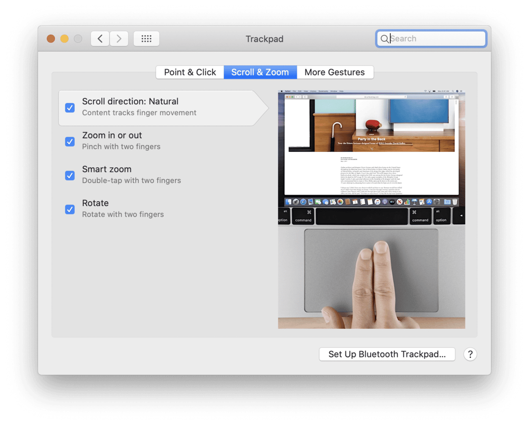
Task: Click the 'Pinch with two fingers' description
Action: pyautogui.click(x=121, y=147)
